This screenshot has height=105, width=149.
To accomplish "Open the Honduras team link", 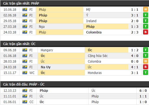I will pyautogui.click(x=95, y=73).
